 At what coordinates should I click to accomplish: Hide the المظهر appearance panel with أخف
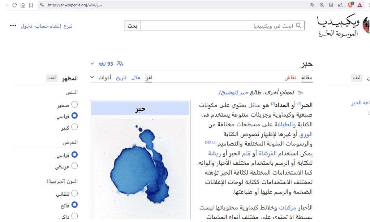click(x=52, y=78)
